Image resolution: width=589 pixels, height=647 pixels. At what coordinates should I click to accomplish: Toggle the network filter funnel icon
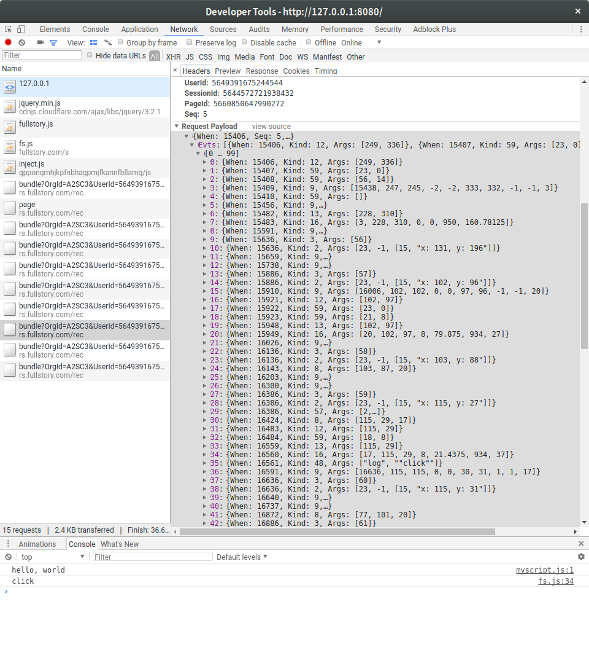tap(53, 42)
